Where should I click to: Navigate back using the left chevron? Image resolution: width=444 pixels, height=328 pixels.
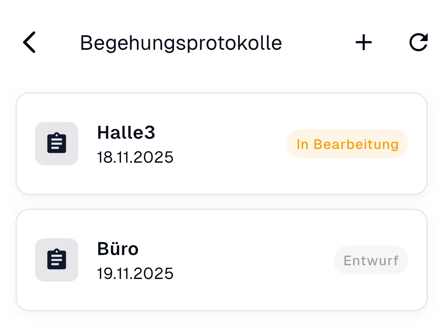(x=29, y=42)
